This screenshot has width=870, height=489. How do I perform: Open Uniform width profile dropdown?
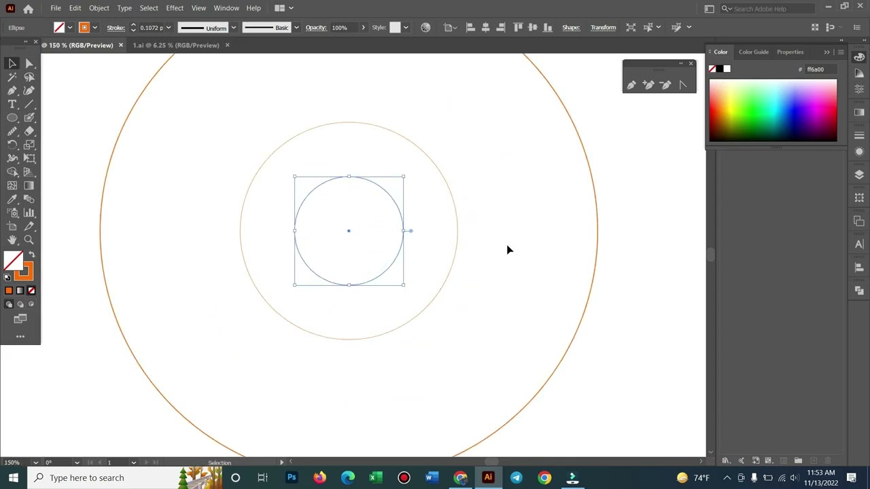pos(233,27)
